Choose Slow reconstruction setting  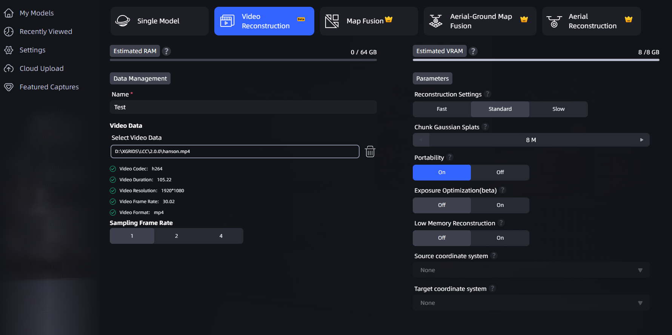point(558,109)
